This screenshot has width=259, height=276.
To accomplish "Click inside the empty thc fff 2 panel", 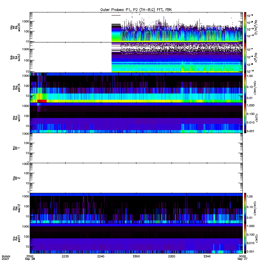I will tap(136, 178).
